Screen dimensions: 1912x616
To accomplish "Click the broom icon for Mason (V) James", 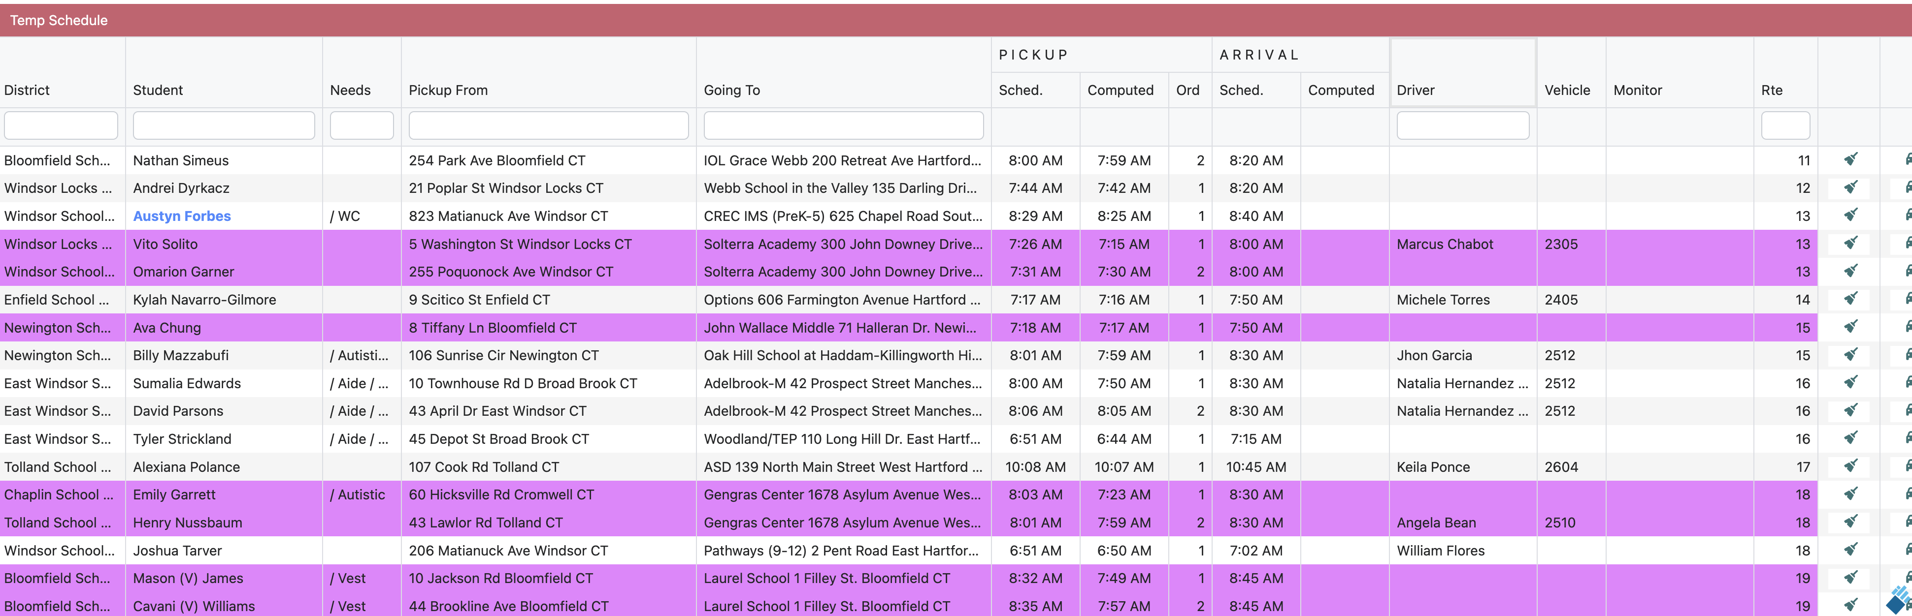I will [1851, 578].
